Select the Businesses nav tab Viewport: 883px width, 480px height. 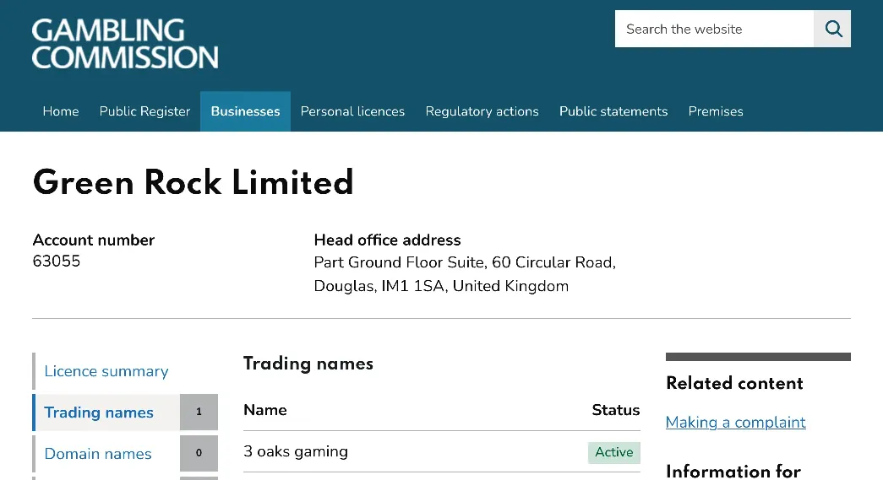(x=246, y=111)
